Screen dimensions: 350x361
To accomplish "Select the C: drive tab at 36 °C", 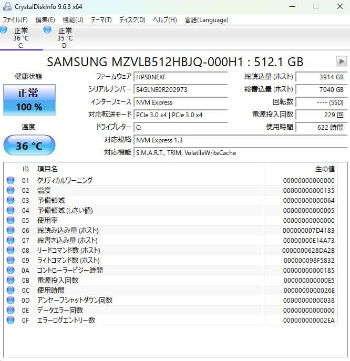I will (x=20, y=37).
